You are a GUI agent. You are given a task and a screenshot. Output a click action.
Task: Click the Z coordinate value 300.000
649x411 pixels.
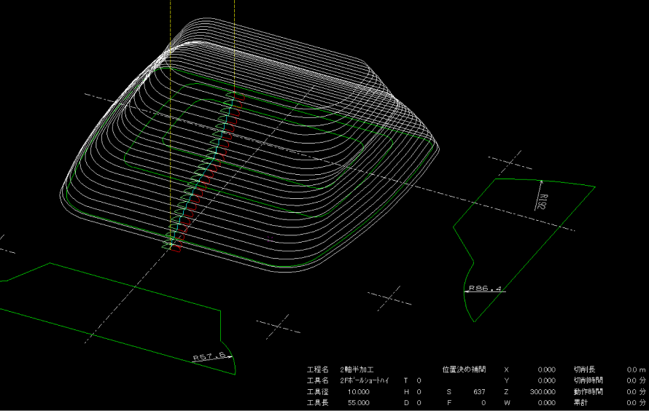pos(543,391)
